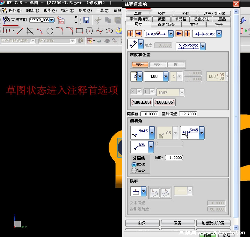Toggle the second extension line side-2 icon

coord(187,33)
